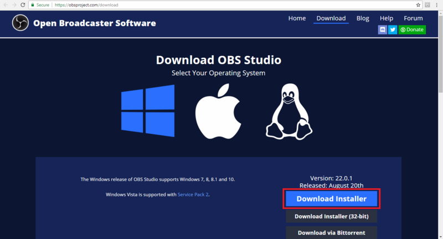
Task: Bookmark page with the star icon
Action: [x=418, y=5]
